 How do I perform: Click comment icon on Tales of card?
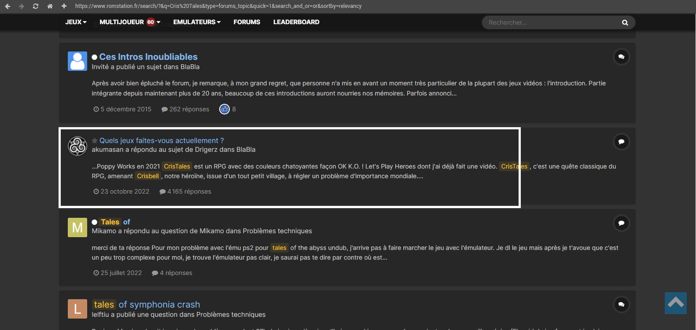(621, 223)
